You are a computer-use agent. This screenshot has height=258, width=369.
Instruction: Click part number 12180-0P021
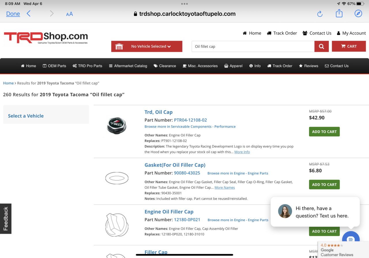[x=187, y=220]
